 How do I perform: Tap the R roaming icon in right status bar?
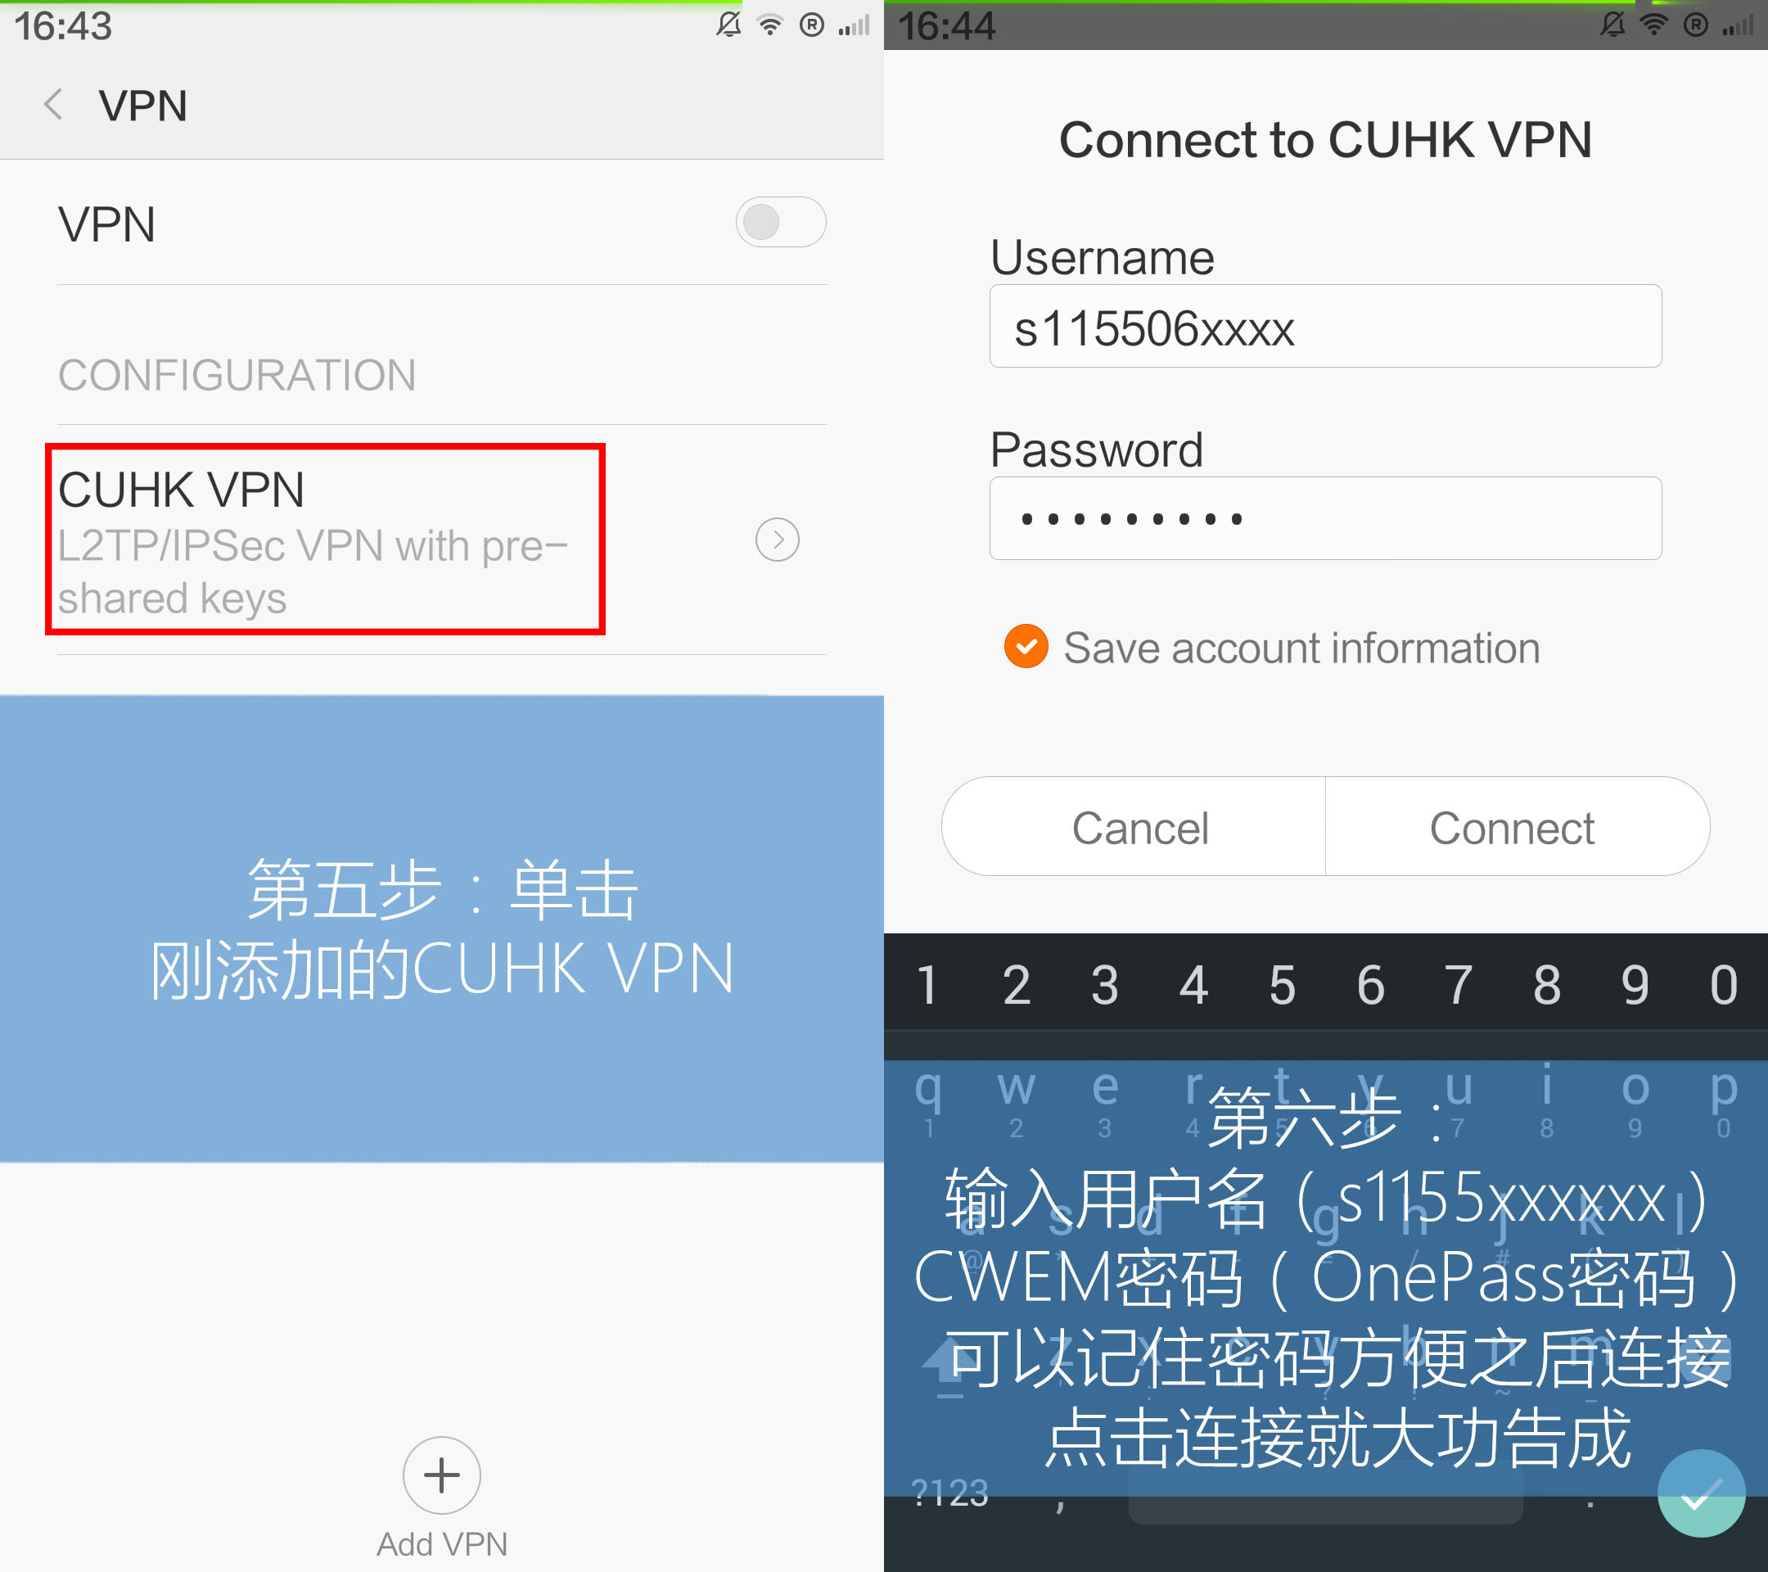coord(1695,25)
